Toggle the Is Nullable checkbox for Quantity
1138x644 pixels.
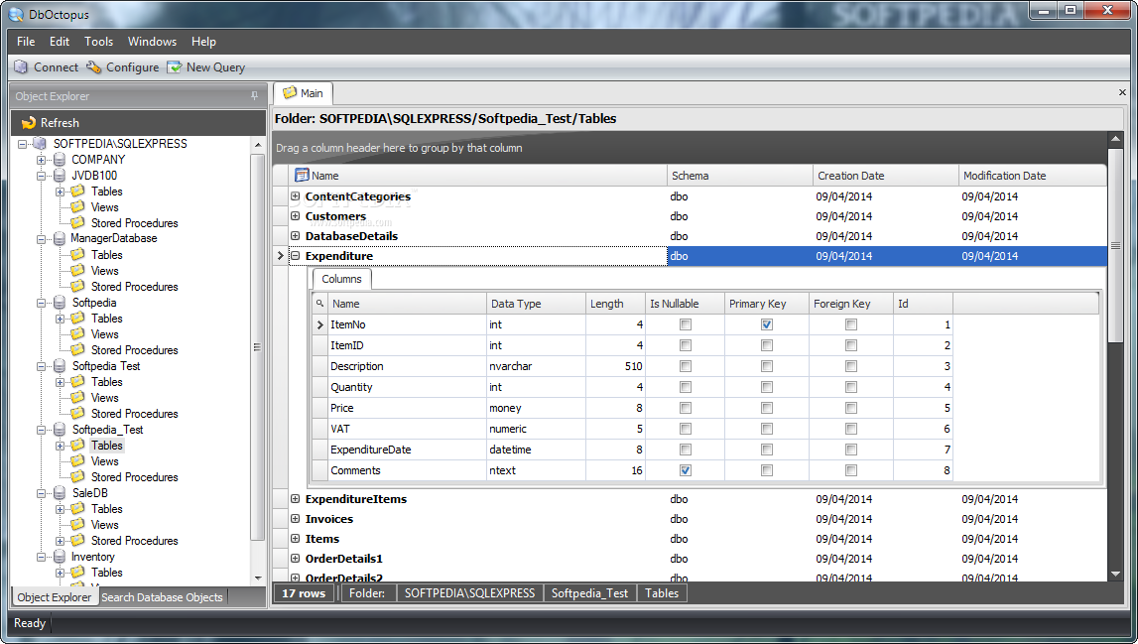[686, 387]
